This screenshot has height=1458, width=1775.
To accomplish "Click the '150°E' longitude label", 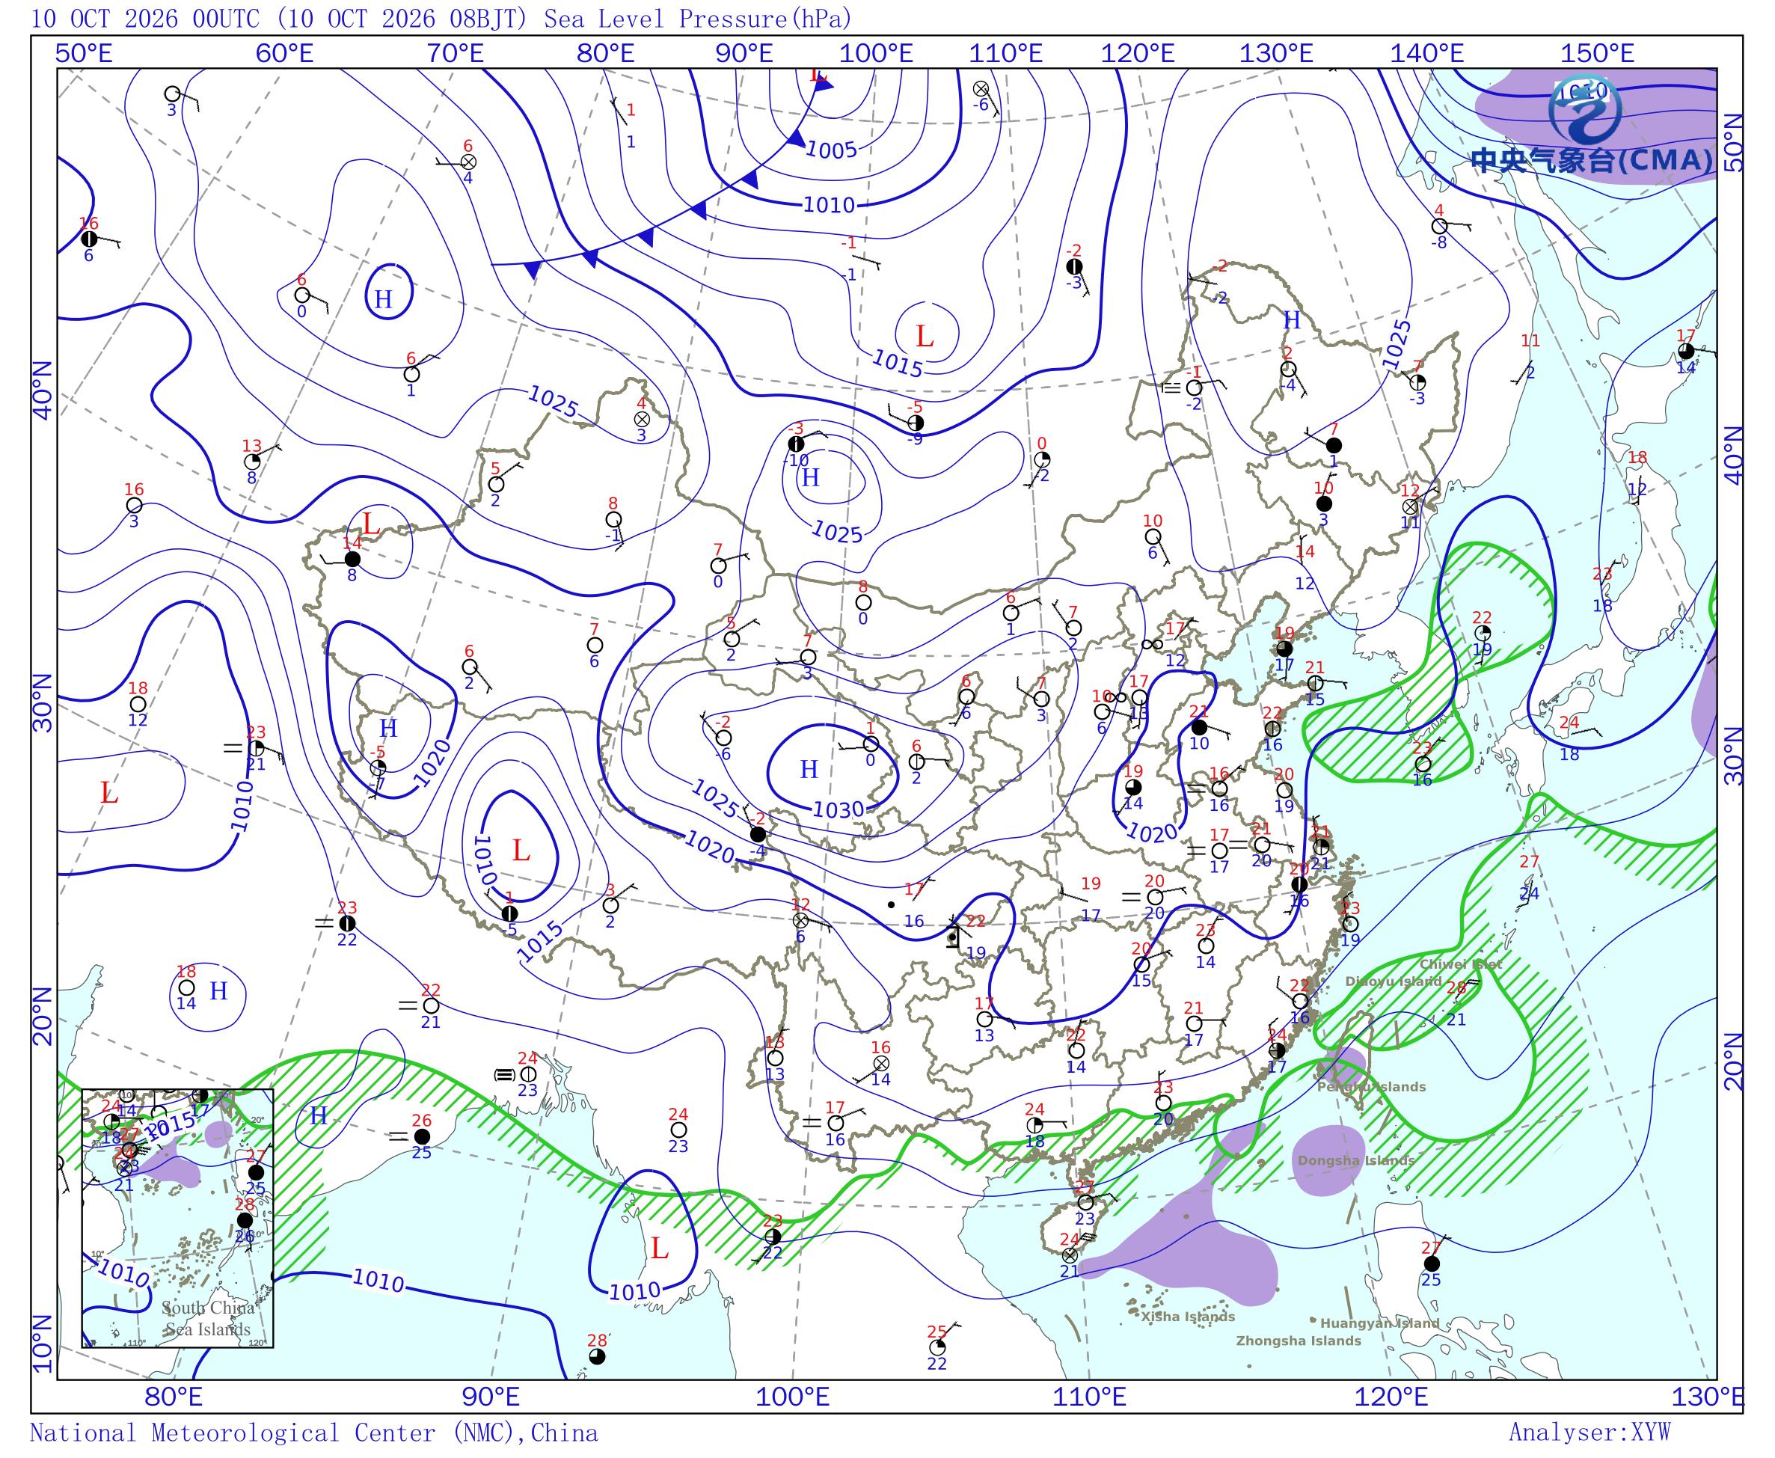I will click(x=1597, y=54).
